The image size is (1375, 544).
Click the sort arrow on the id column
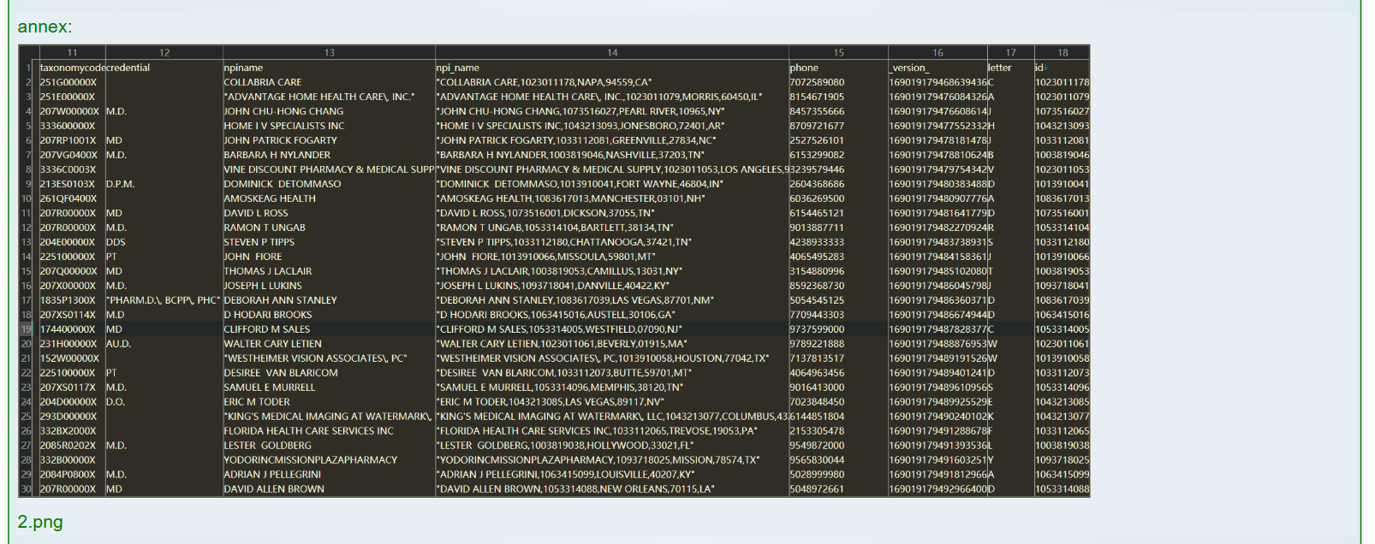[x=1045, y=68]
